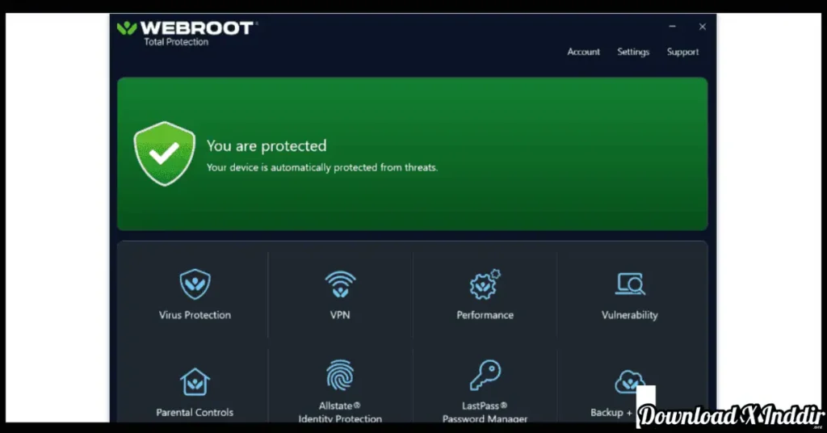Click the Allstate Identity Protection label

[x=340, y=412]
